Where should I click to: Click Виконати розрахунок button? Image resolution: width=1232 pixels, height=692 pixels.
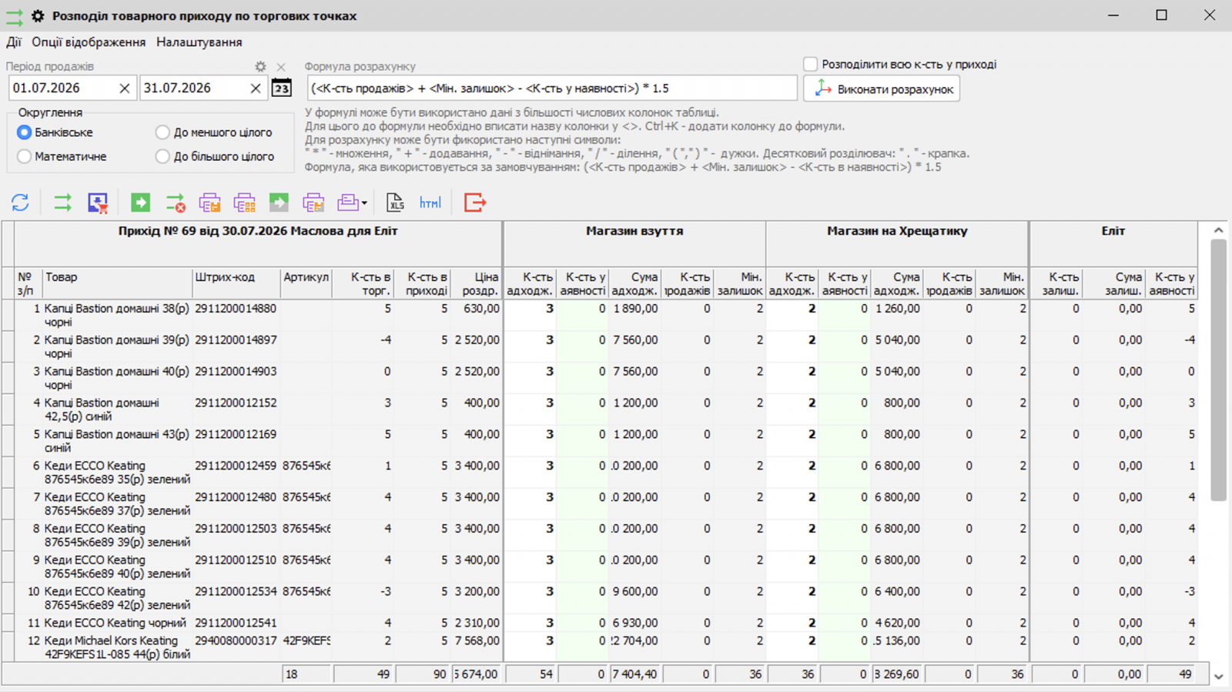882,89
